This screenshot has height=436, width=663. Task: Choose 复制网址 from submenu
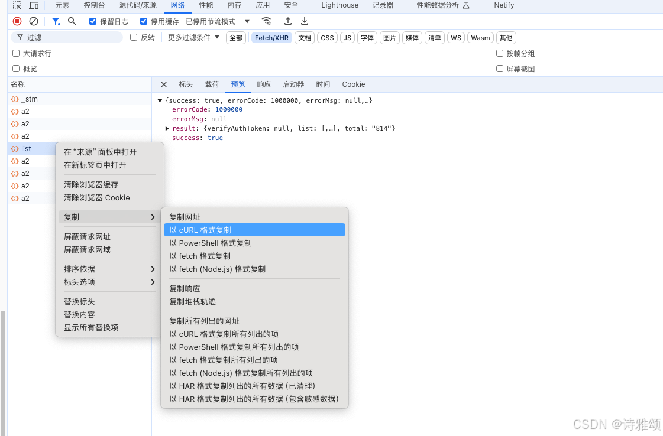[x=254, y=217]
